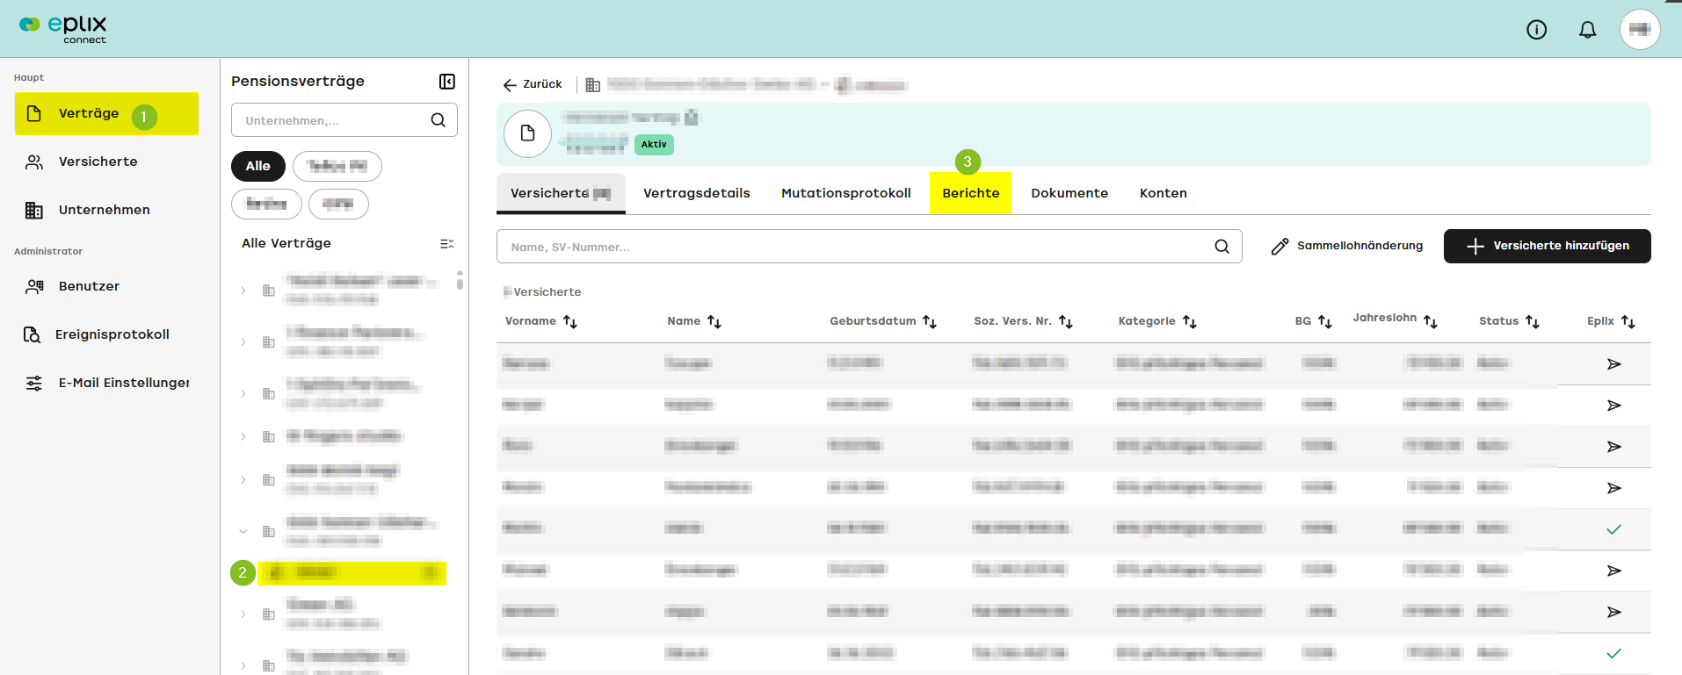Screen dimensions: 1682x675
Task: Open the Konten tab
Action: tap(1164, 193)
